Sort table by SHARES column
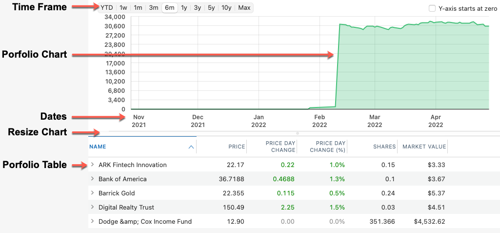This screenshot has height=233, width=500. click(384, 147)
